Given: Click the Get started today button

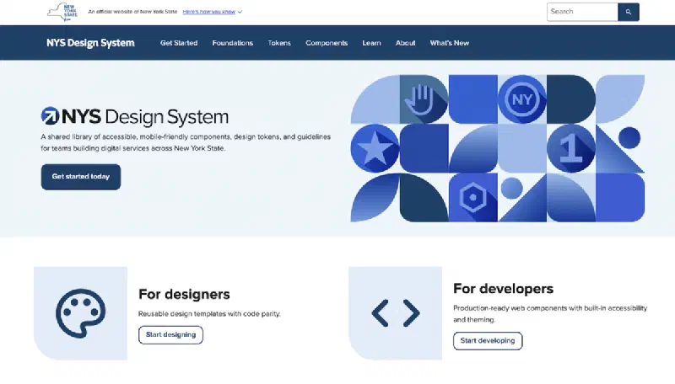Looking at the screenshot, I should [81, 177].
